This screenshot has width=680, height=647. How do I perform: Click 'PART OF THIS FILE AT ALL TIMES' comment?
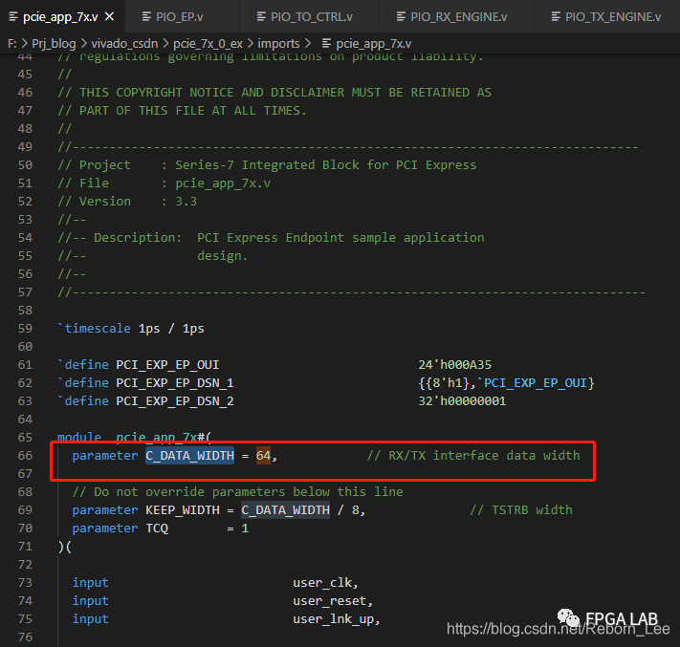182,111
